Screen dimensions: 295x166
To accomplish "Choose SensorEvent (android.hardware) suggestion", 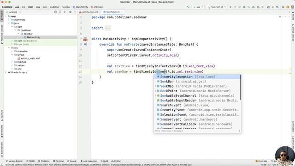I will point(197,119).
